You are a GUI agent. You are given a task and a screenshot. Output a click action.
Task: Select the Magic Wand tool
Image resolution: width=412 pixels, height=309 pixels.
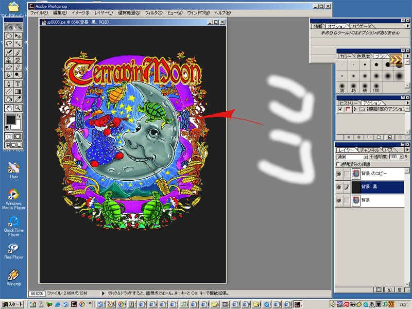(18, 44)
